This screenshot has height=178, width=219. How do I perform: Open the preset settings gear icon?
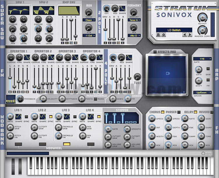(164, 35)
